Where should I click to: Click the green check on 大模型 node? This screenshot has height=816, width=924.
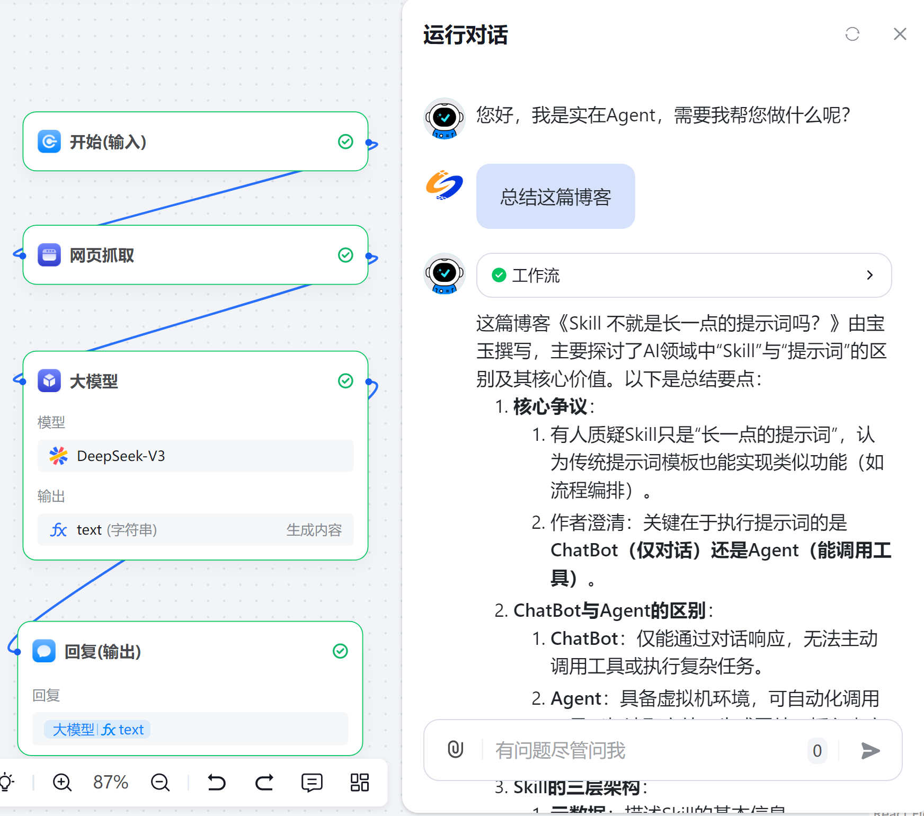tap(345, 380)
